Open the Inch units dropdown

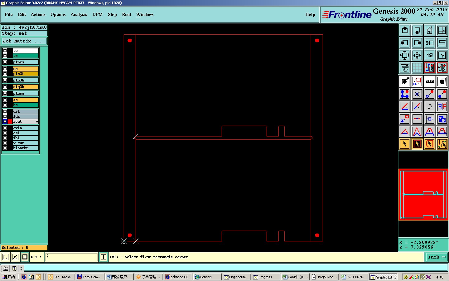point(437,257)
